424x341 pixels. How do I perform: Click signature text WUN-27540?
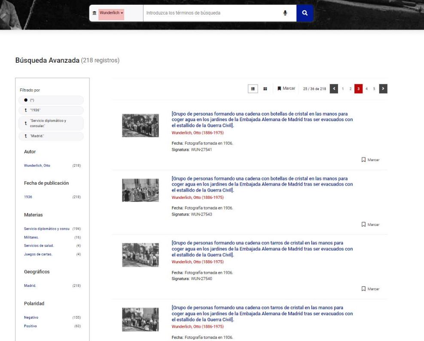tap(201, 279)
